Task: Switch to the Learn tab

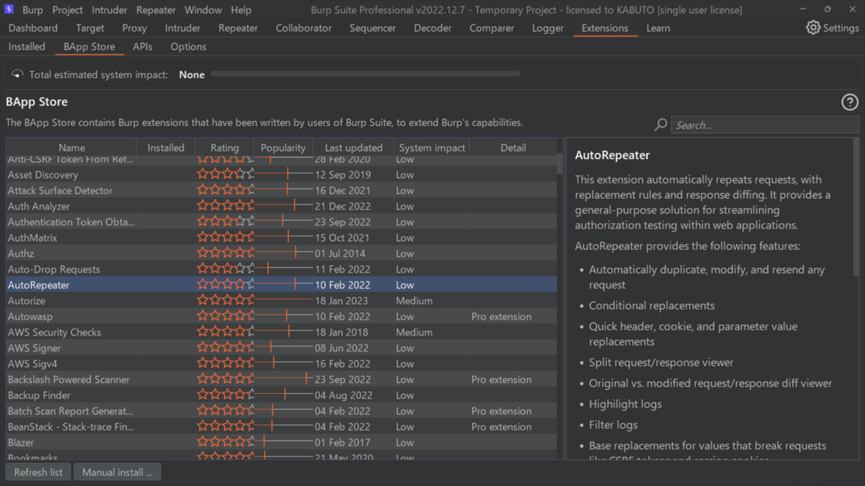Action: pos(657,27)
